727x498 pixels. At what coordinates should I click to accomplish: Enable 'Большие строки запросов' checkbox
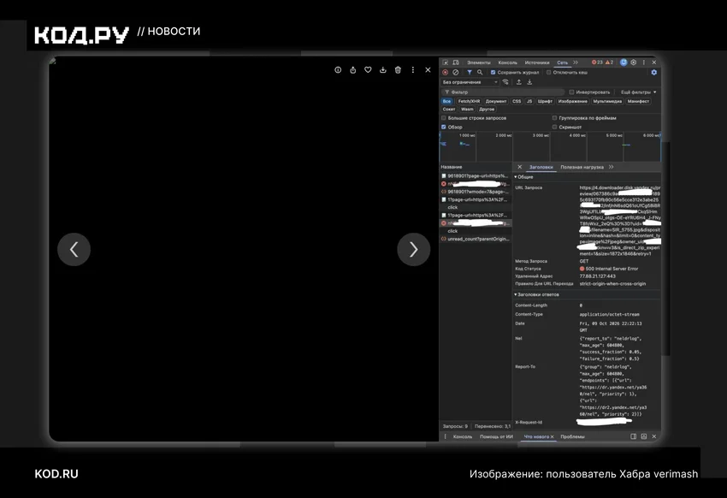pos(444,118)
